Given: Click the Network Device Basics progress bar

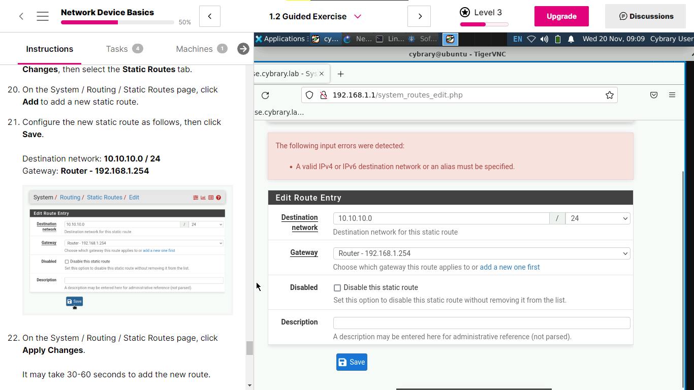Looking at the screenshot, I should point(117,22).
